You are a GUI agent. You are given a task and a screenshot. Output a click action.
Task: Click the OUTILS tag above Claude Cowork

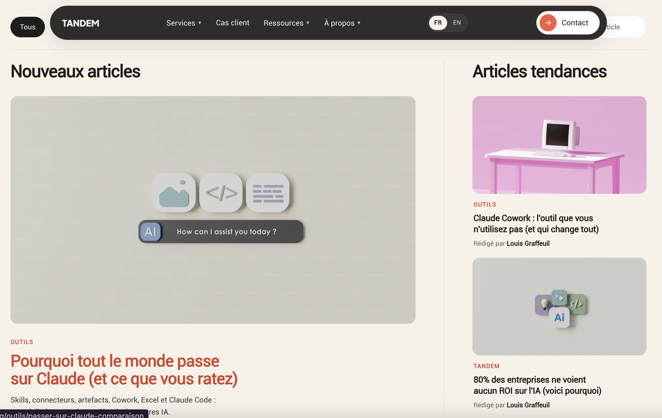coord(484,205)
